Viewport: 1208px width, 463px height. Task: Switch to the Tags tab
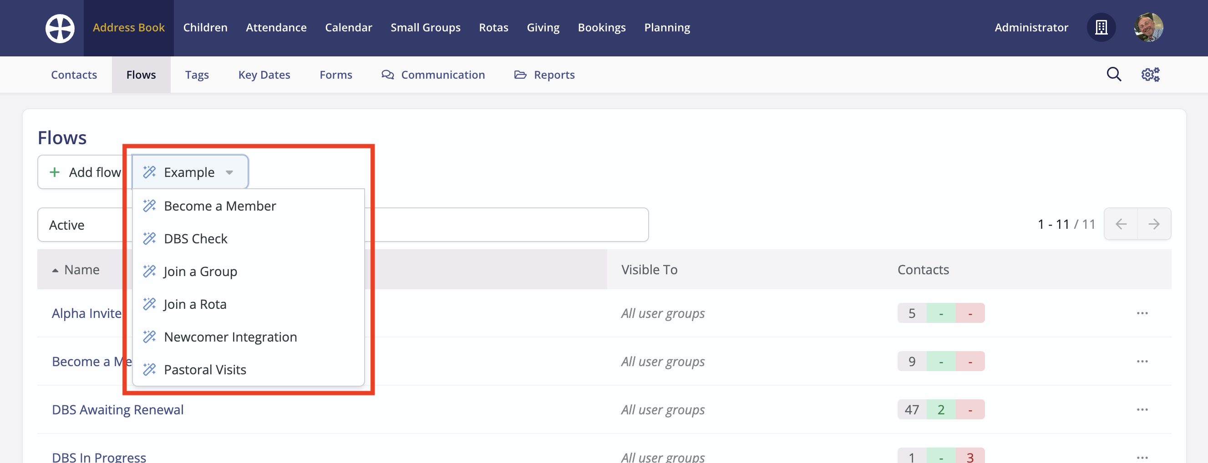pyautogui.click(x=197, y=74)
